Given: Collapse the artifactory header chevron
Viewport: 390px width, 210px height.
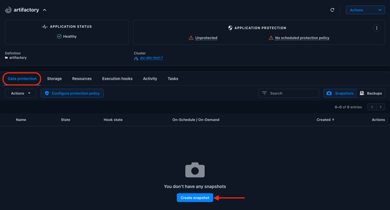Looking at the screenshot, I should (44, 10).
